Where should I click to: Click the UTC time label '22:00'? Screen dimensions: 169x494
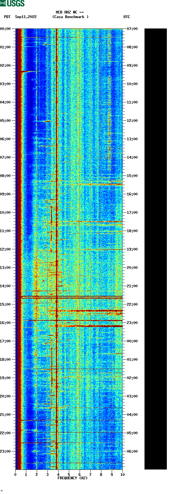point(132,304)
